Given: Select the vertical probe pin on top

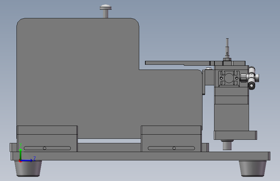Looking at the screenshot, I should click(x=227, y=48).
